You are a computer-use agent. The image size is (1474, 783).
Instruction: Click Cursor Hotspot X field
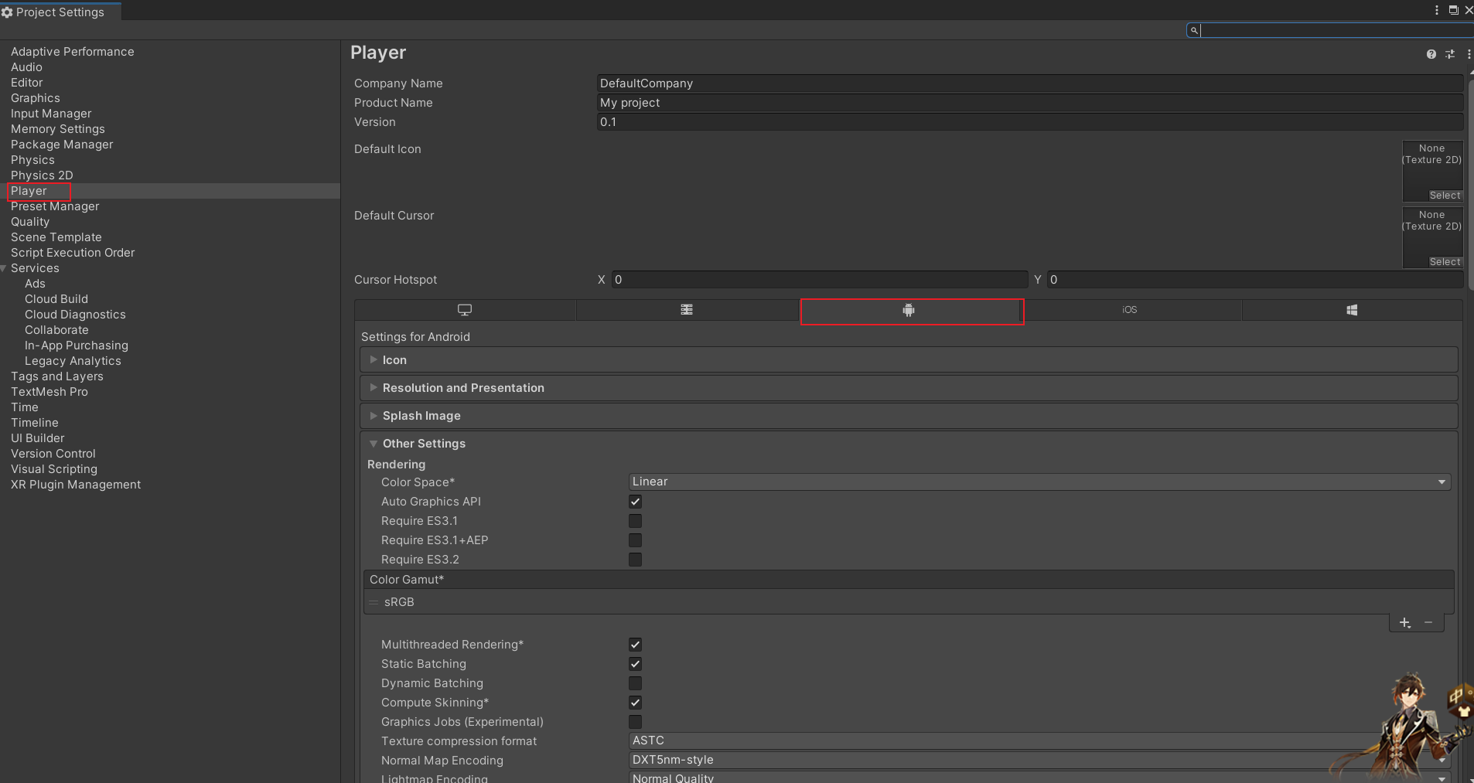819,280
